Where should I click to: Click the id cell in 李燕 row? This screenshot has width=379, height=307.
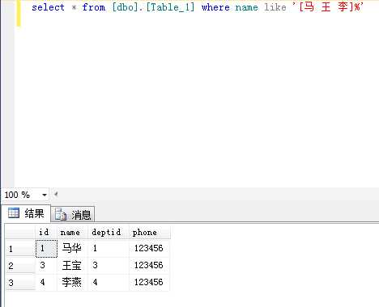[x=46, y=283]
